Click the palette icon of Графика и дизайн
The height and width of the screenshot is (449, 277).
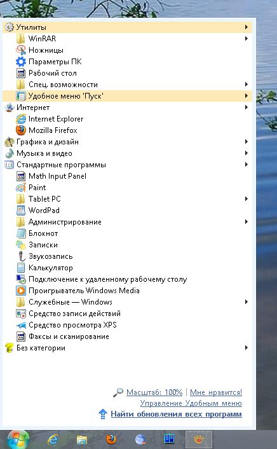tap(10, 142)
